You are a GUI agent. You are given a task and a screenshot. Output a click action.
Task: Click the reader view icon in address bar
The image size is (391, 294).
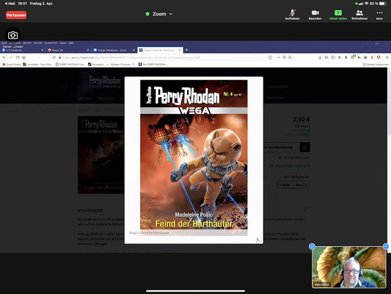coord(270,57)
